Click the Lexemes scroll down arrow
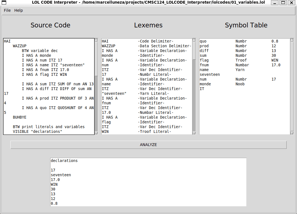 [194, 133]
